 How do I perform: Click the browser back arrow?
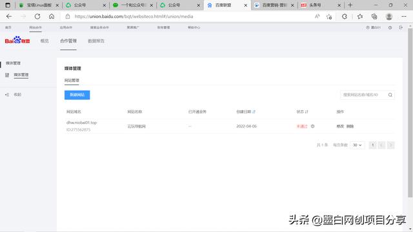(x=9, y=16)
